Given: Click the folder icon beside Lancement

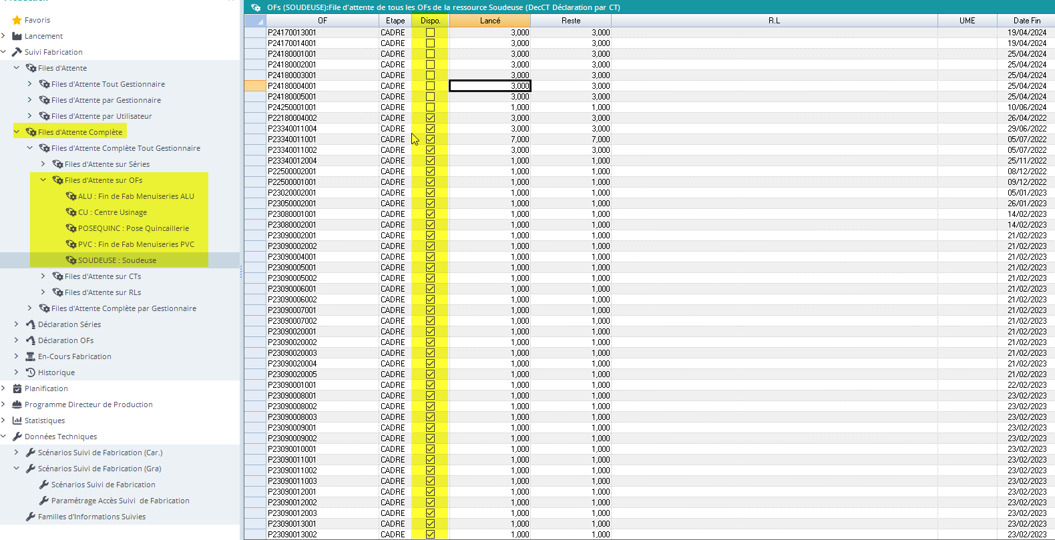Looking at the screenshot, I should point(17,36).
